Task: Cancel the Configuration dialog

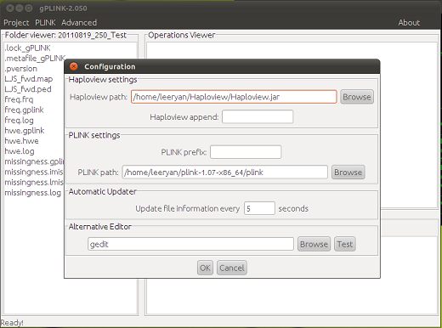Action: [x=232, y=268]
